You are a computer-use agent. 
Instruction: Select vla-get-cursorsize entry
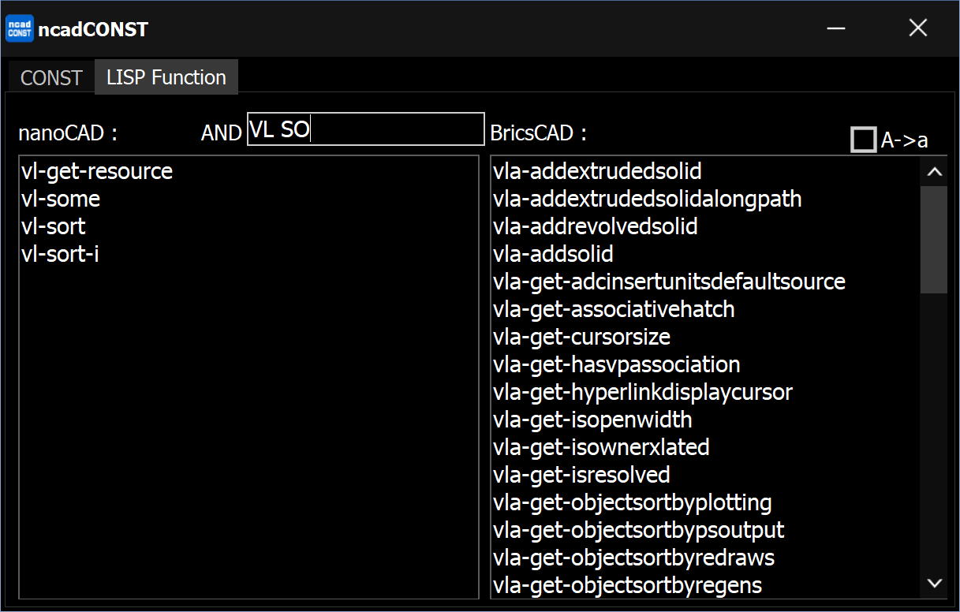(706, 337)
